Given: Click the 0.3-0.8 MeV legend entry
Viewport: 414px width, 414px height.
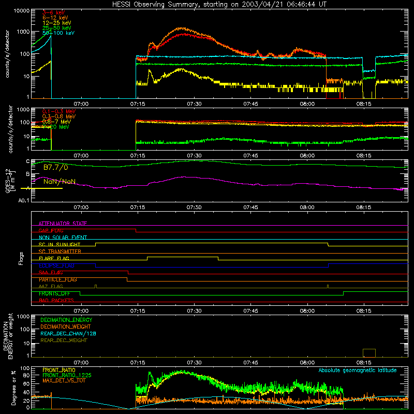Looking at the screenshot, I should click(59, 116).
